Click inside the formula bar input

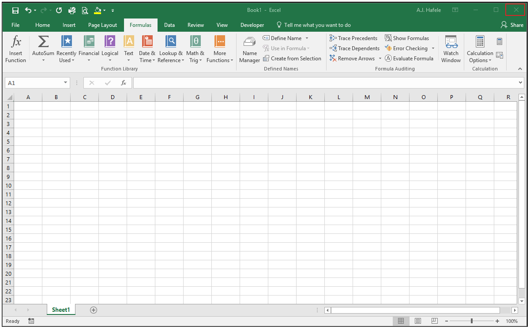(325, 83)
